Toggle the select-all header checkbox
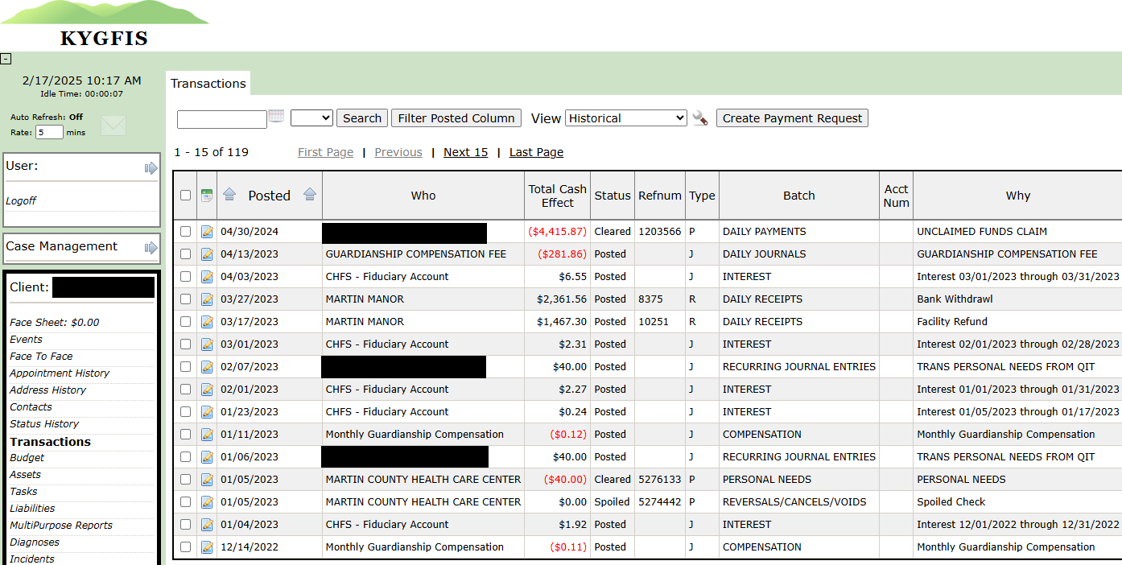This screenshot has width=1122, height=565. pos(186,196)
